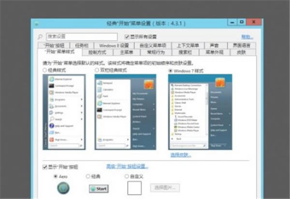The image size is (290, 199).
Task: Open the 主菜单 tab
Action: pos(127,53)
